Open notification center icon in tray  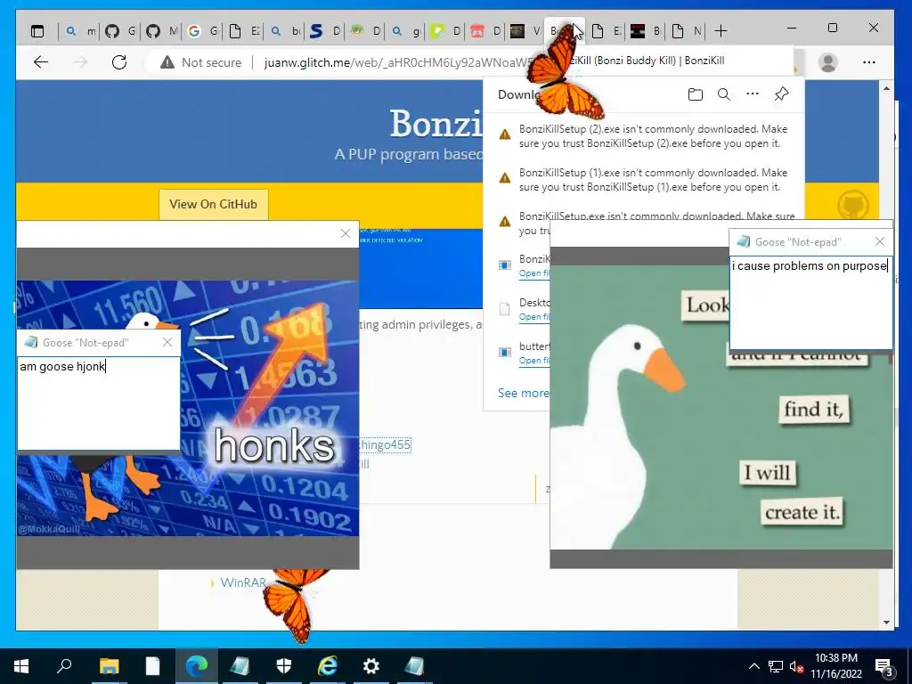(x=883, y=666)
